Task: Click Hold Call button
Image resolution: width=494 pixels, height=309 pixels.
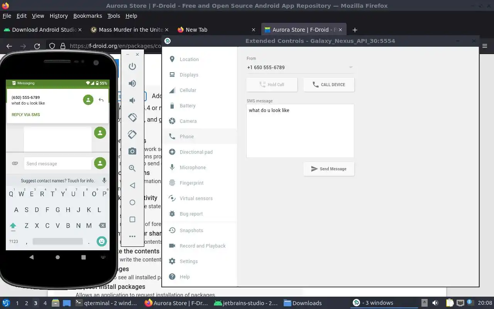Action: point(272,85)
